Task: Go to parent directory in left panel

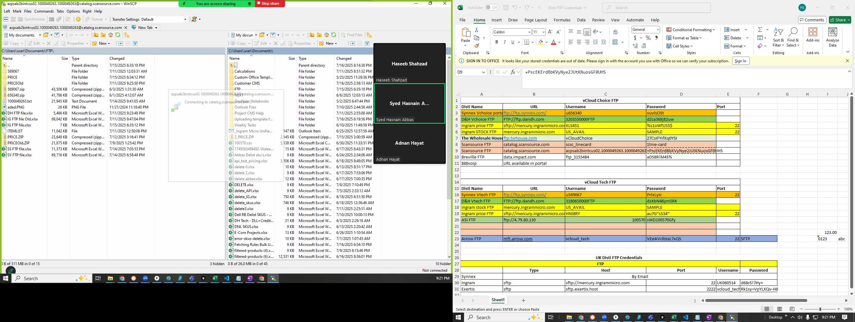Action: [x=96, y=35]
